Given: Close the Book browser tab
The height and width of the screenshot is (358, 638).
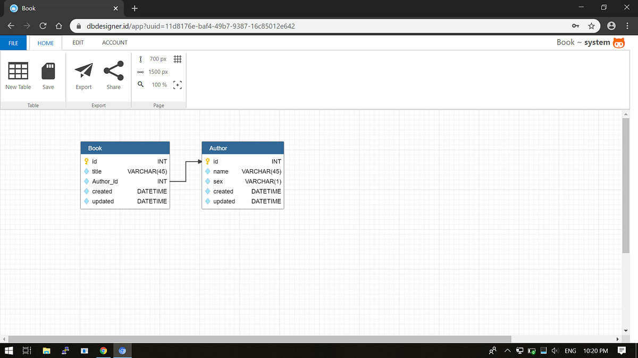Looking at the screenshot, I should [x=115, y=8].
